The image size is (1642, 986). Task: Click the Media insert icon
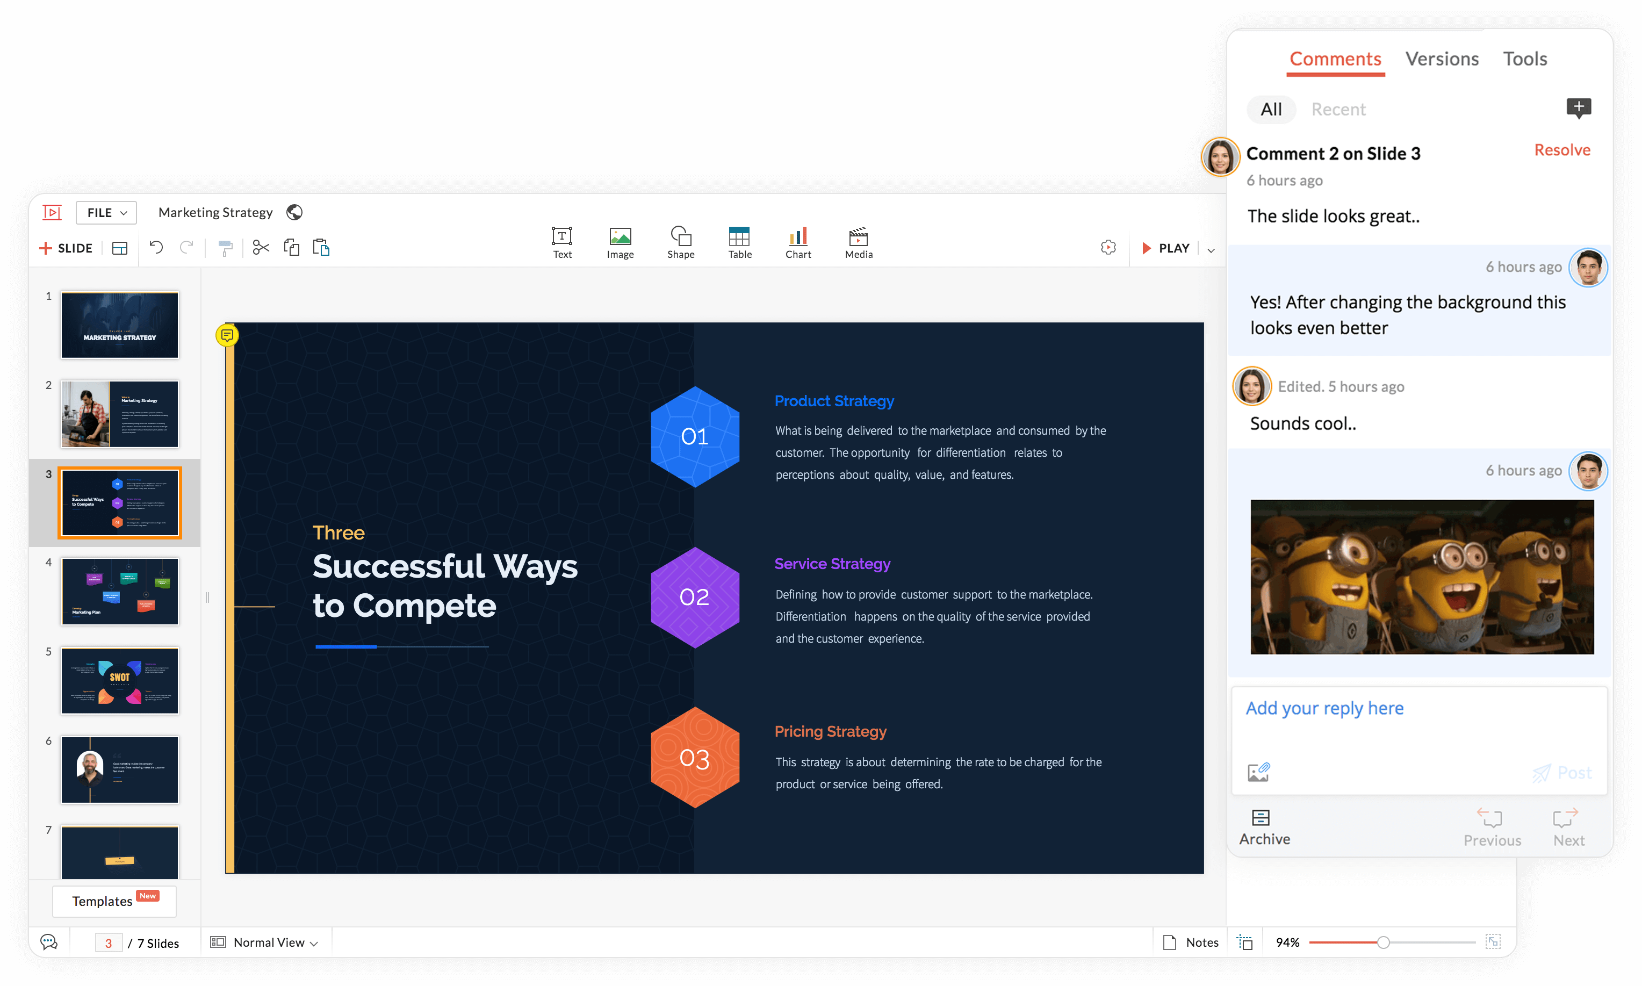coord(858,242)
